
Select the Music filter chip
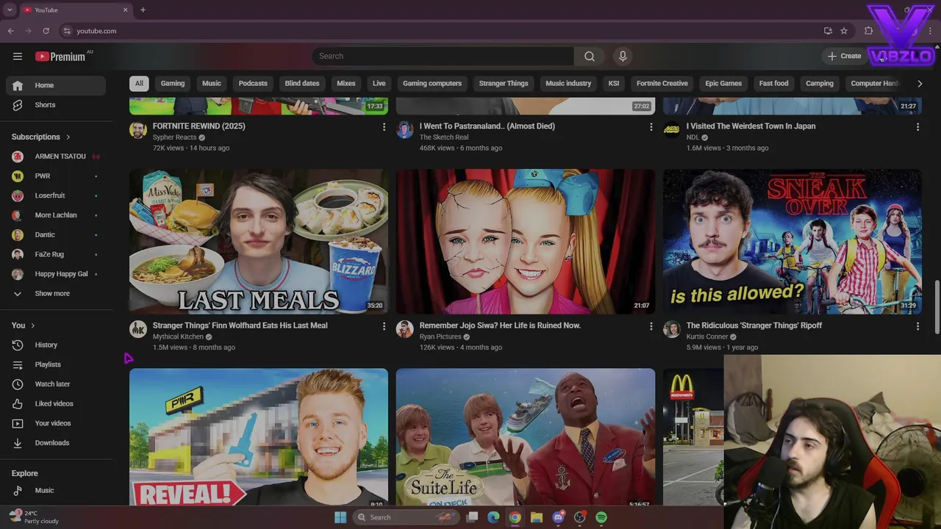tap(212, 83)
